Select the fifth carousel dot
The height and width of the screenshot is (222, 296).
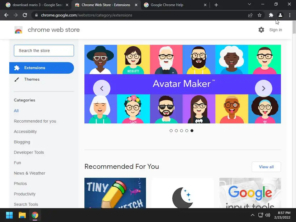click(192, 131)
